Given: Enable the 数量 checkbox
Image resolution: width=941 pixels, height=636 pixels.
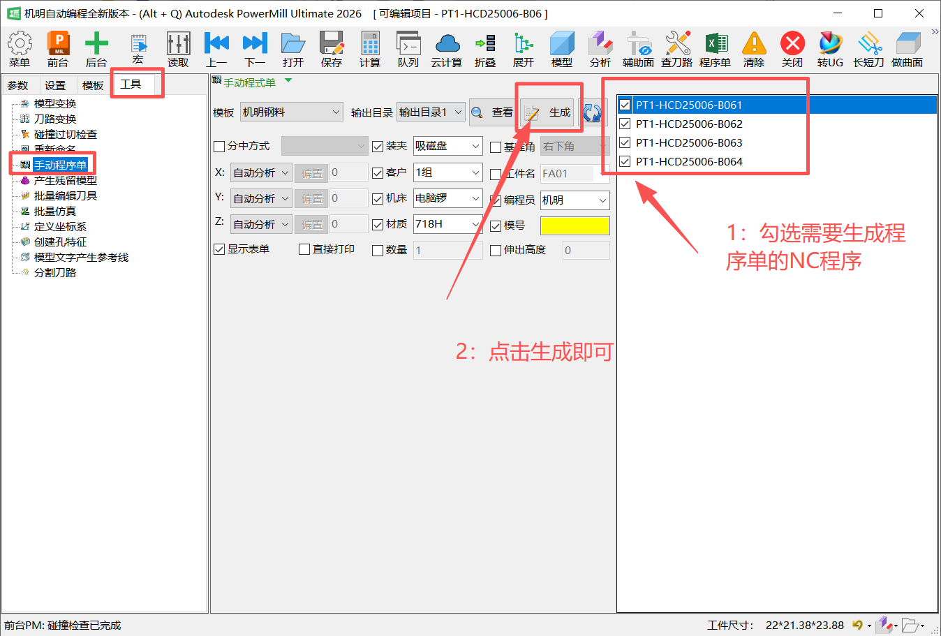Looking at the screenshot, I should [378, 251].
